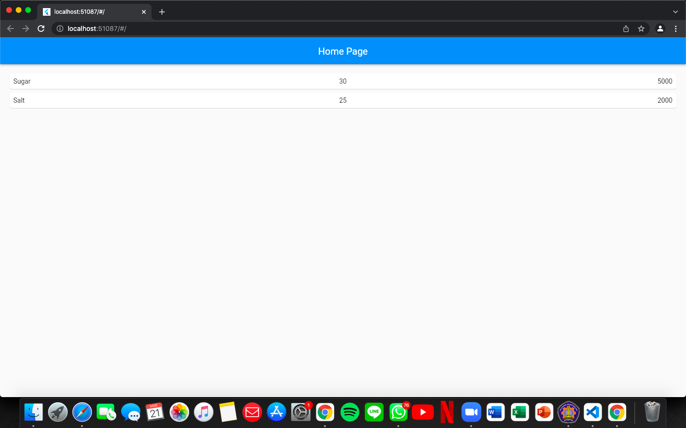Click the back navigation arrow
Image resolution: width=686 pixels, height=428 pixels.
coord(10,29)
